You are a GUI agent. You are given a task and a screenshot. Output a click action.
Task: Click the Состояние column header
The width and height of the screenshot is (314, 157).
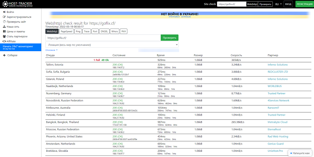pos(119,55)
